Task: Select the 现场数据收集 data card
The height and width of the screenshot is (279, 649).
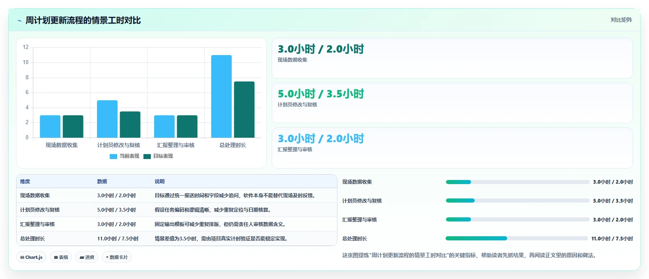Action: click(452, 58)
